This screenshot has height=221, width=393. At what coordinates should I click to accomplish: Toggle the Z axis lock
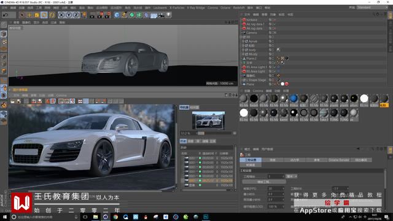(76, 15)
